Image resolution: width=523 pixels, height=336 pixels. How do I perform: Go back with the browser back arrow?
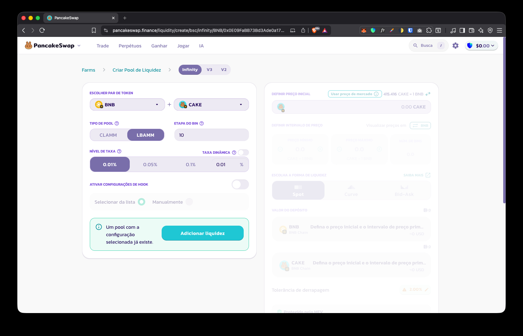click(x=24, y=30)
